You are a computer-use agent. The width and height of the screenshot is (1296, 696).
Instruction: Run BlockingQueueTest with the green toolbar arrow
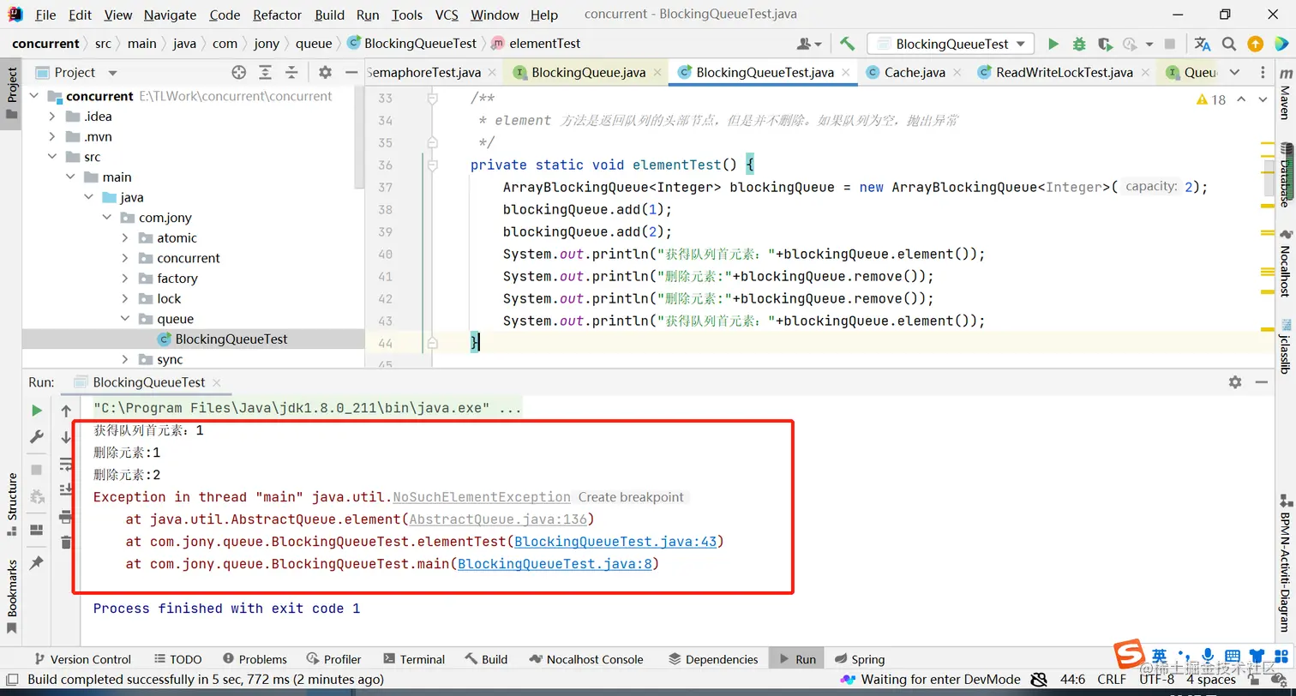click(1053, 44)
